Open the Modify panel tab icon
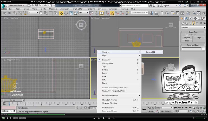The height and width of the screenshot is (121, 208). coord(186,19)
